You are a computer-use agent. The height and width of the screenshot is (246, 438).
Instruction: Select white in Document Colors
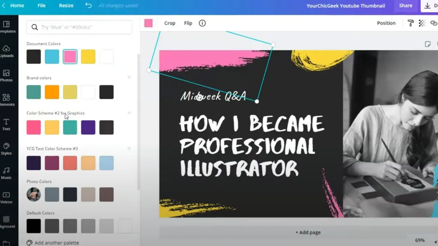[107, 57]
